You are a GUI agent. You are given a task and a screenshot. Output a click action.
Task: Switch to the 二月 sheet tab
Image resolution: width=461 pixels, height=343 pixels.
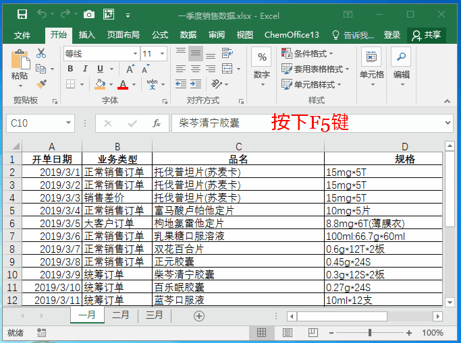(121, 315)
